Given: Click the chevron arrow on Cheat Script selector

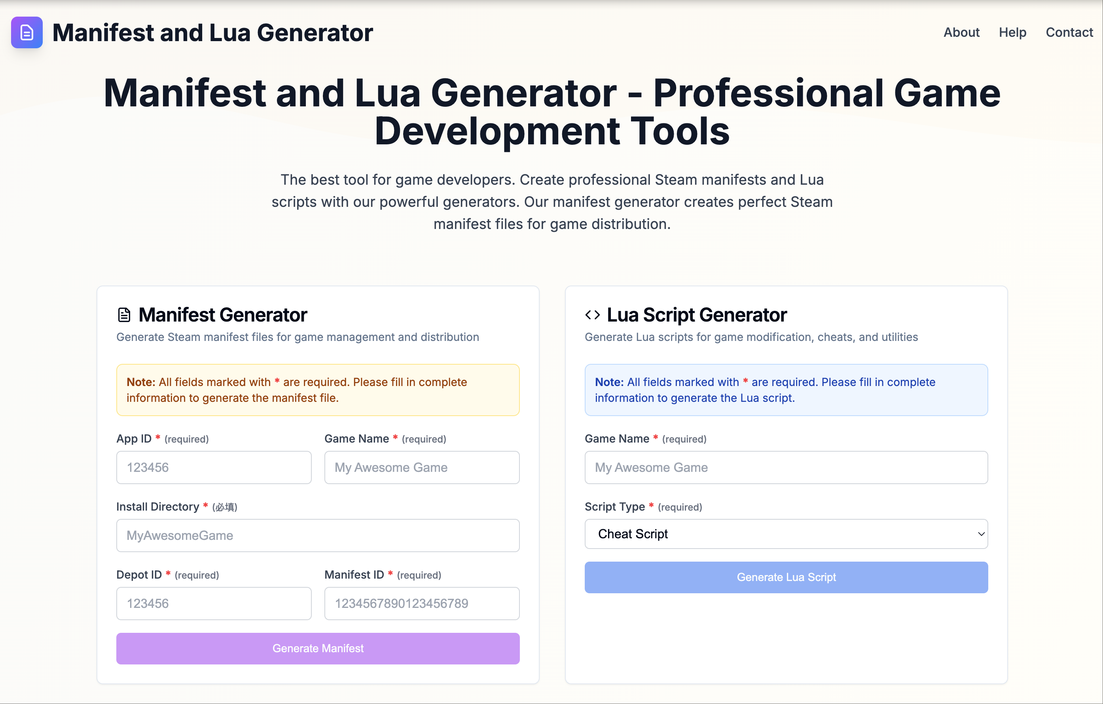Looking at the screenshot, I should (x=981, y=534).
